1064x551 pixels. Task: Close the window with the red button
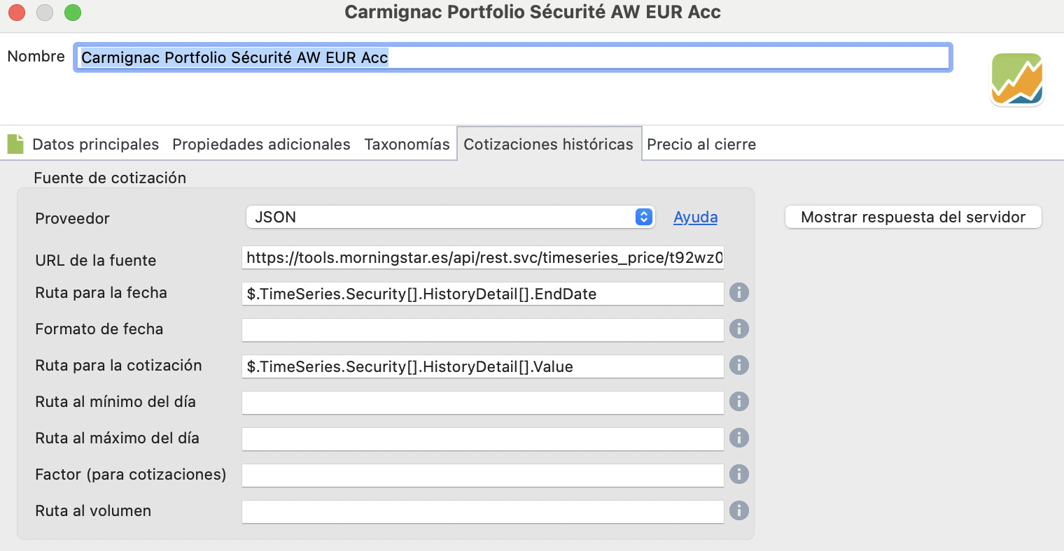click(x=17, y=12)
